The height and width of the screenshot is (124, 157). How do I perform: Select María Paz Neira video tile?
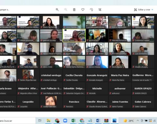point(51,22)
